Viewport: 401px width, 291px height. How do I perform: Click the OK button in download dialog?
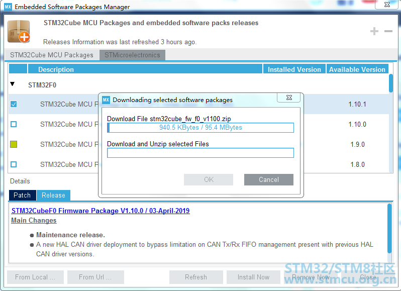209,179
